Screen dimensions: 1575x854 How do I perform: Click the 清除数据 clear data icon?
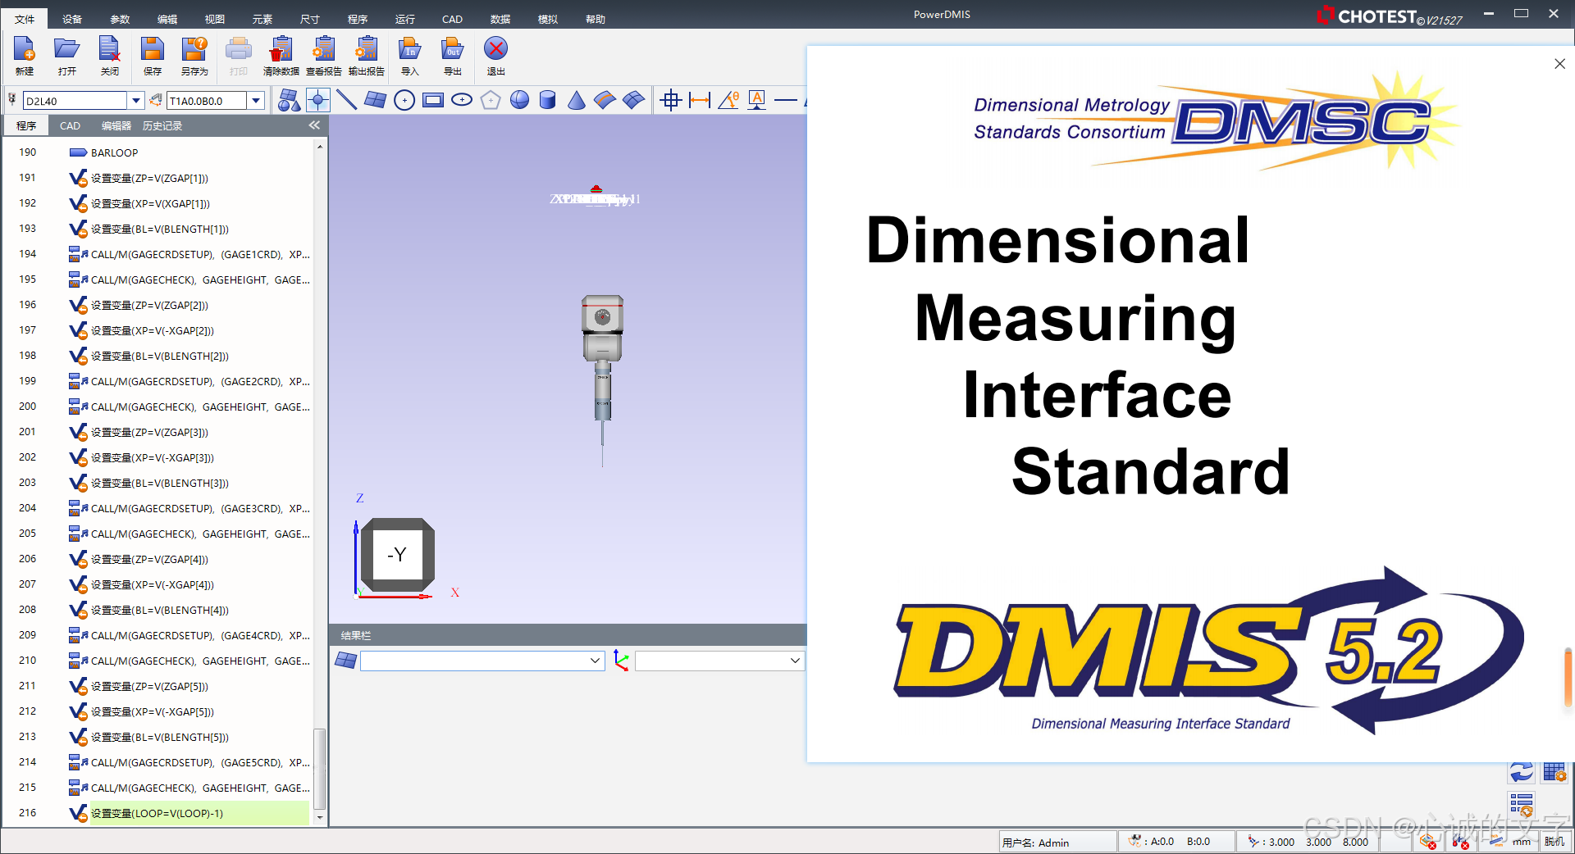point(281,56)
